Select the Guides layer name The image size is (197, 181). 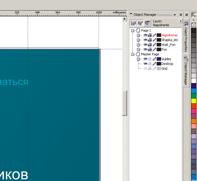(166, 59)
